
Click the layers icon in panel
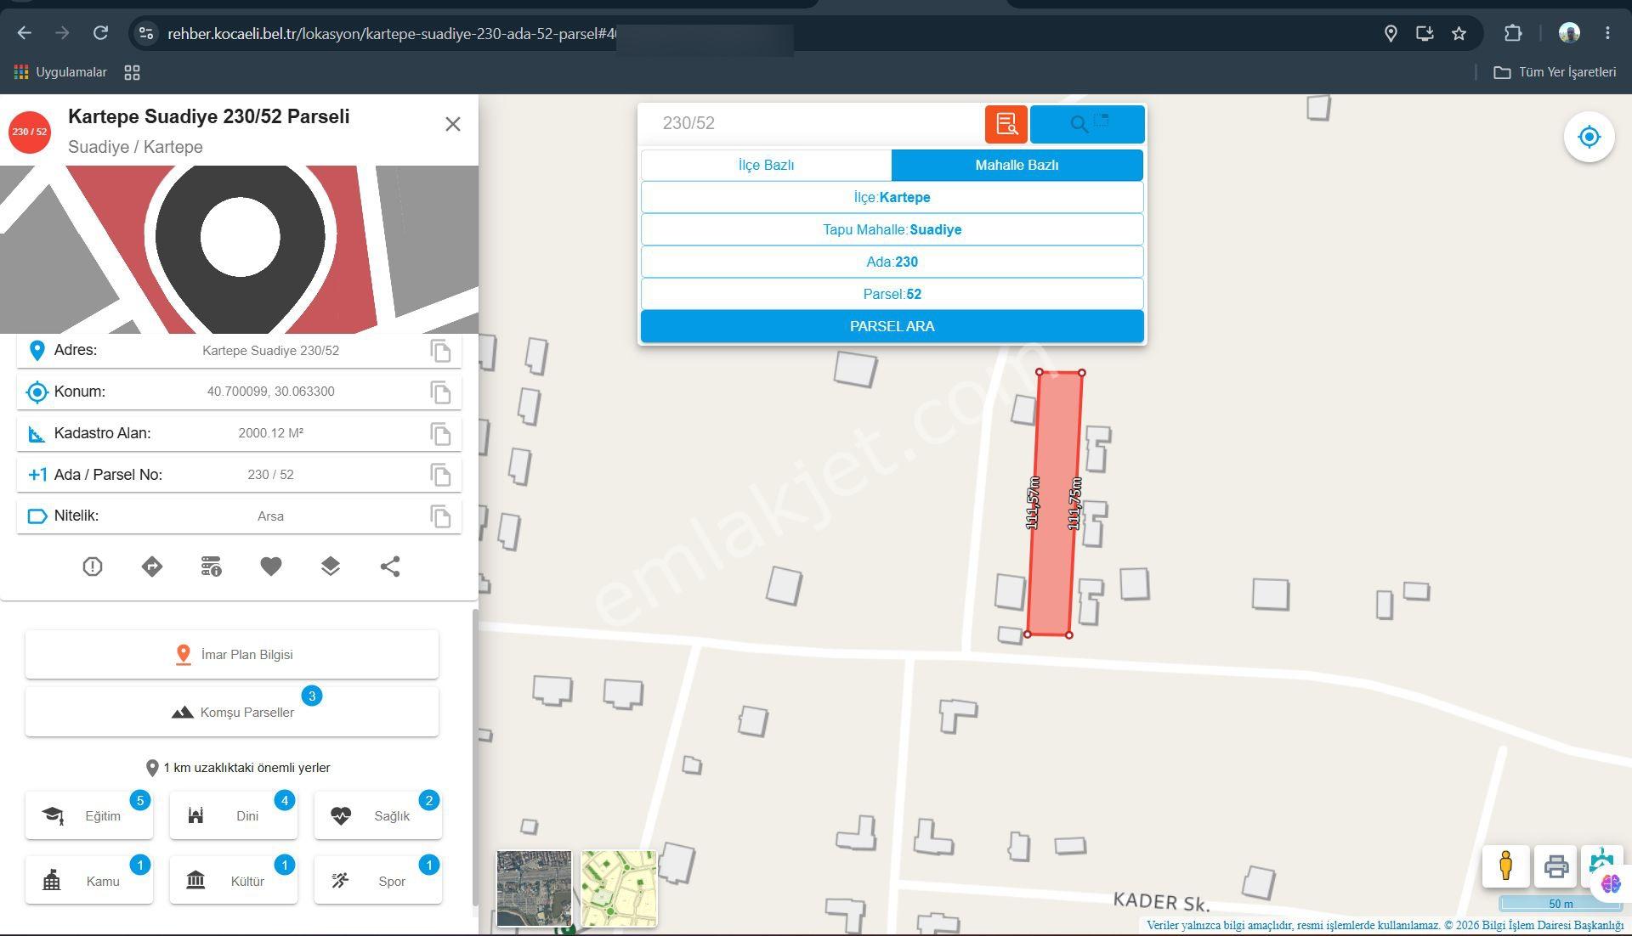coord(331,567)
